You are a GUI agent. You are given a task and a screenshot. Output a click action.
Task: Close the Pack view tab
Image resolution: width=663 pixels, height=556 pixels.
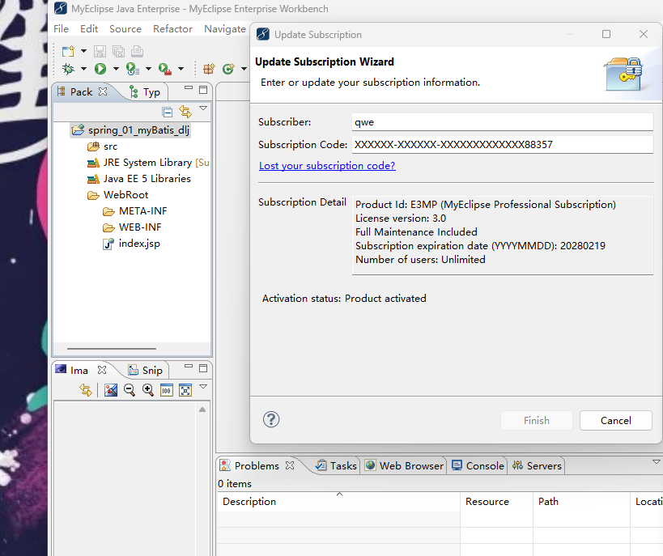pos(103,91)
